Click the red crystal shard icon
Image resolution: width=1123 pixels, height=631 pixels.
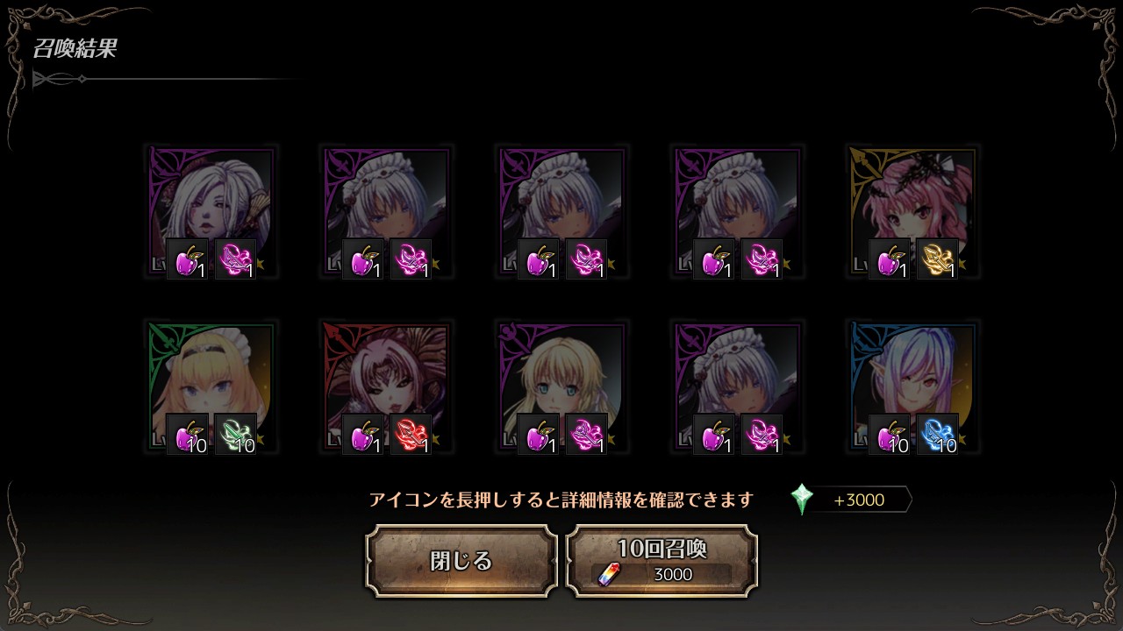point(411,435)
